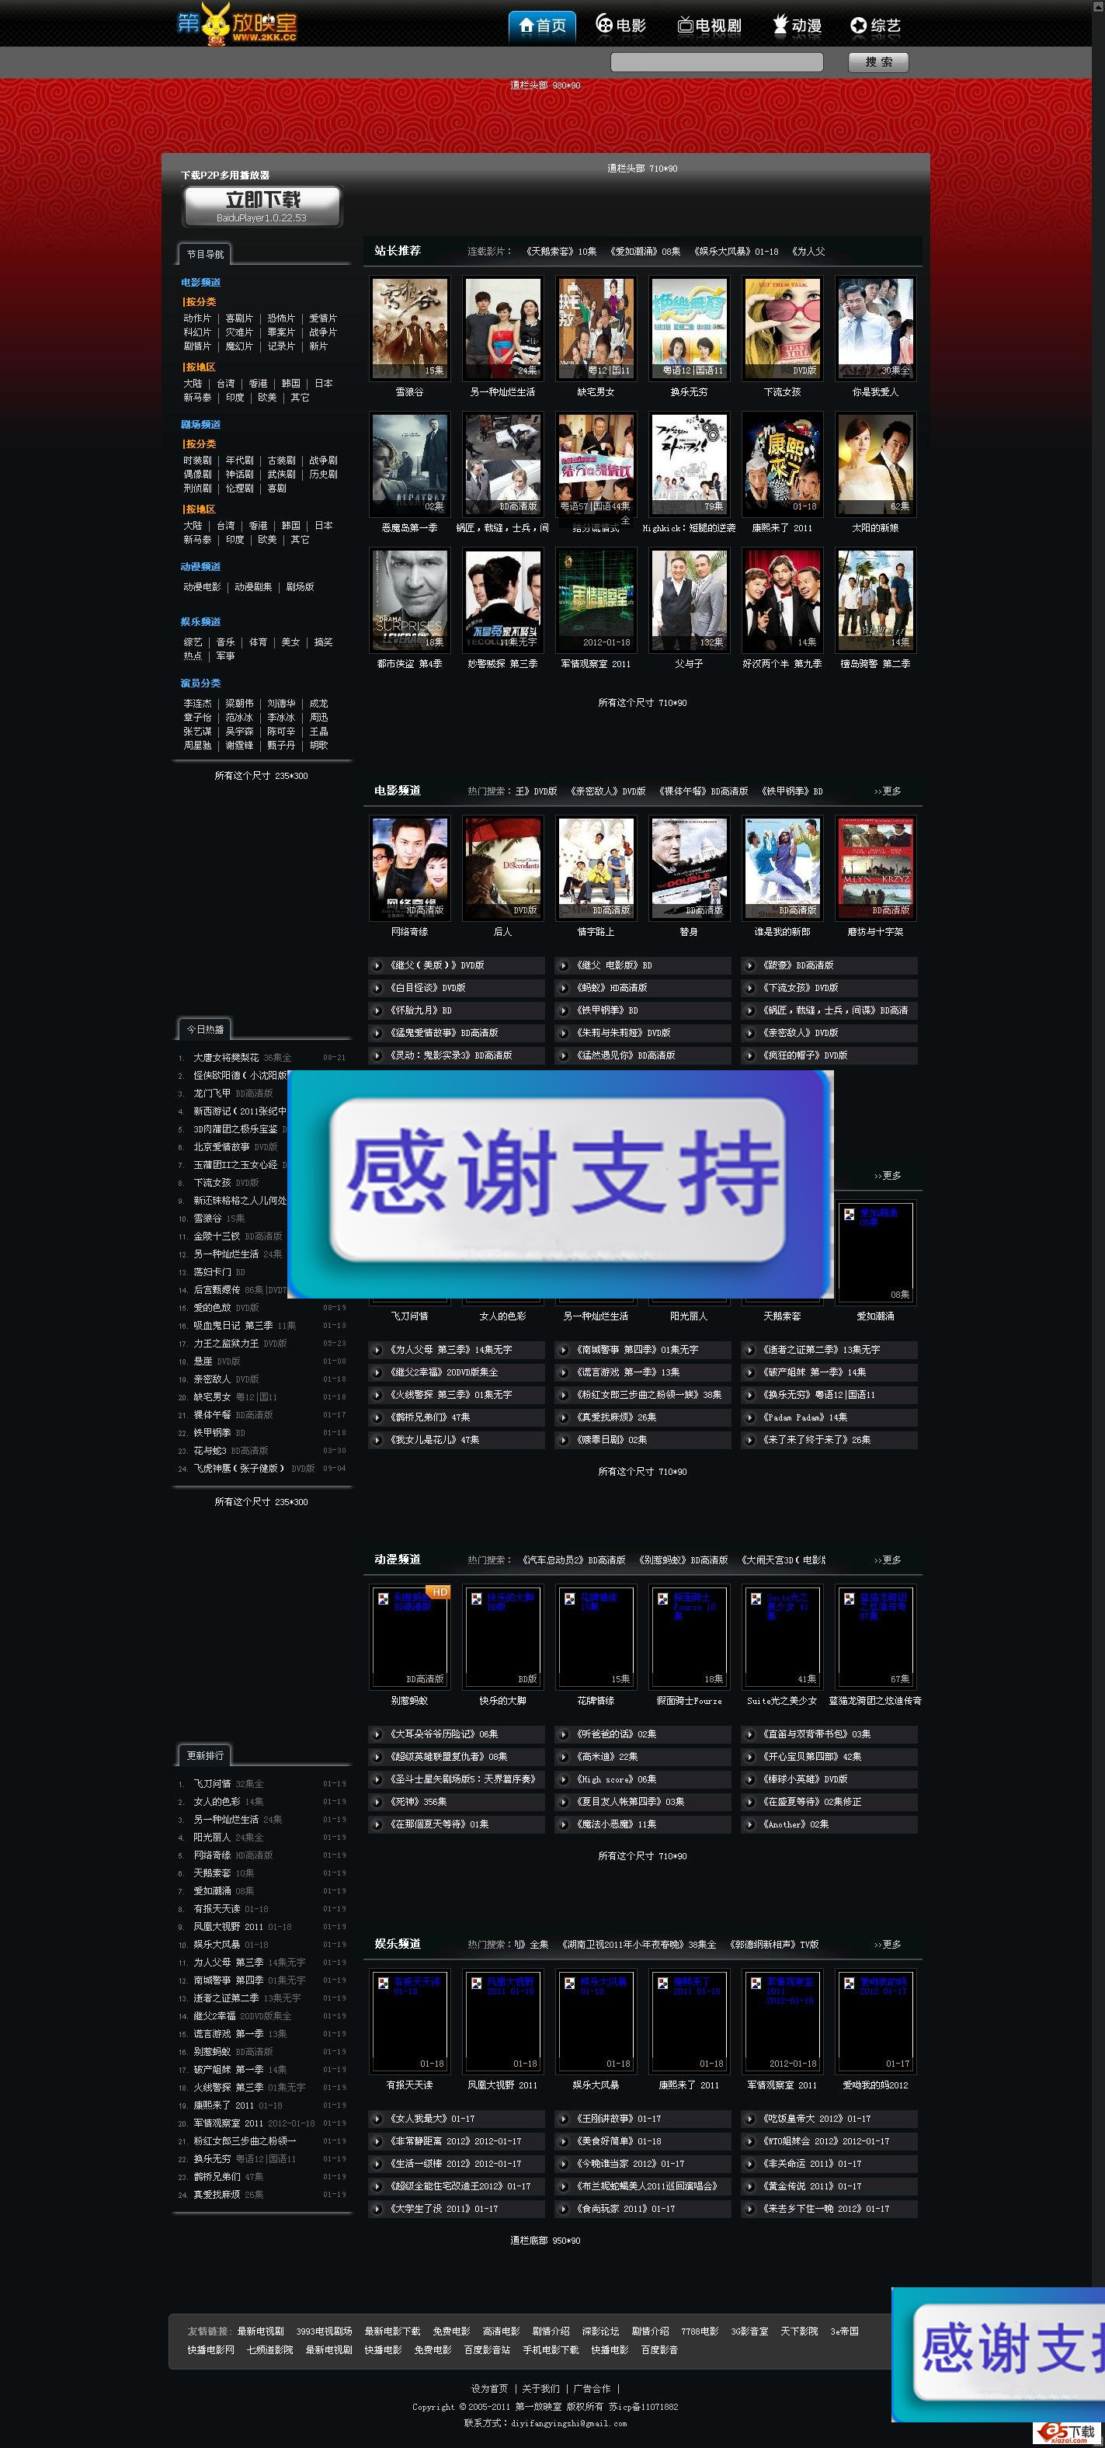Open 康熙来了 2011 poster in 站长推荐
This screenshot has width=1105, height=2448.
782,464
